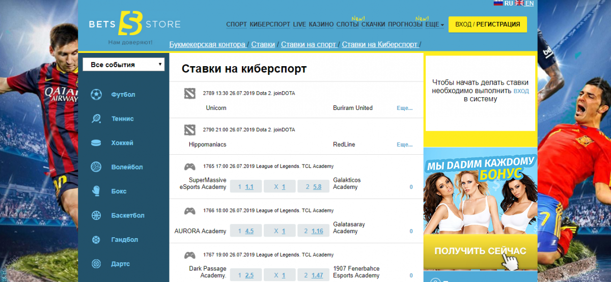
Task: Open Волейбол sport category
Action: point(127,167)
